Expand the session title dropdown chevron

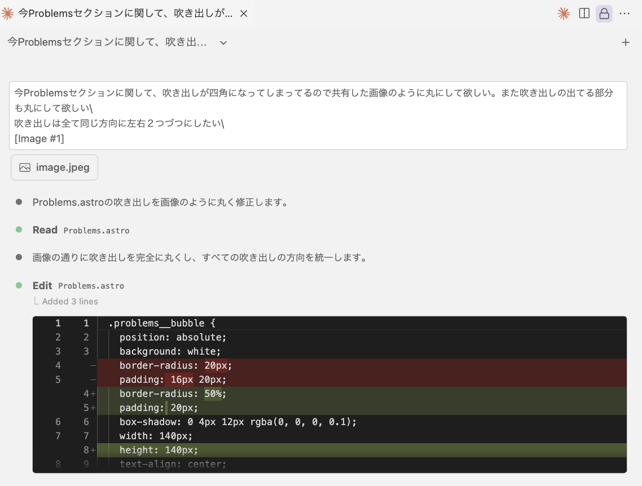click(x=223, y=42)
